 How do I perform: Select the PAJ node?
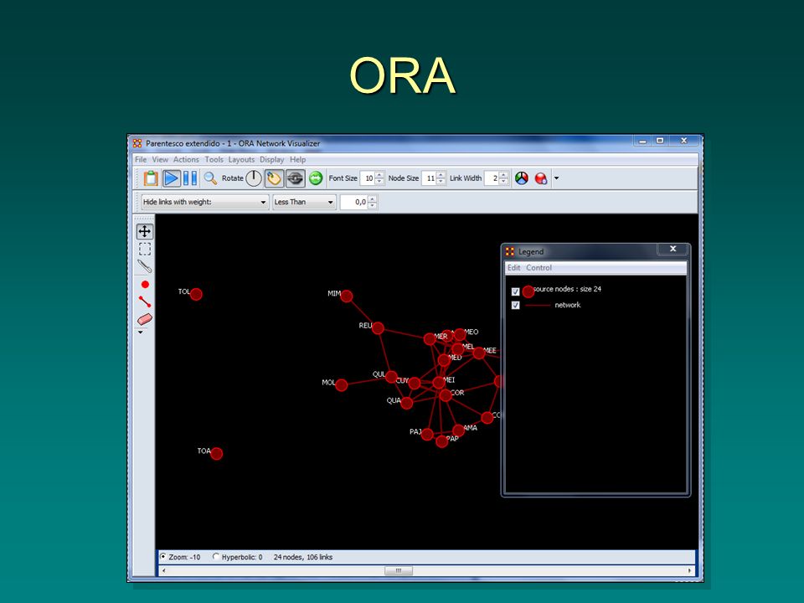click(427, 435)
